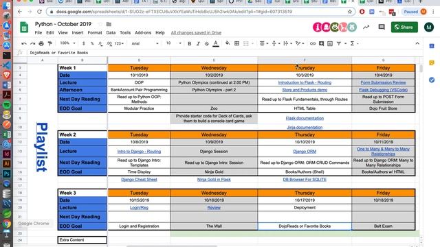Open the Google account avatar M
Viewport: 440px width, 247px height.
click(x=429, y=27)
